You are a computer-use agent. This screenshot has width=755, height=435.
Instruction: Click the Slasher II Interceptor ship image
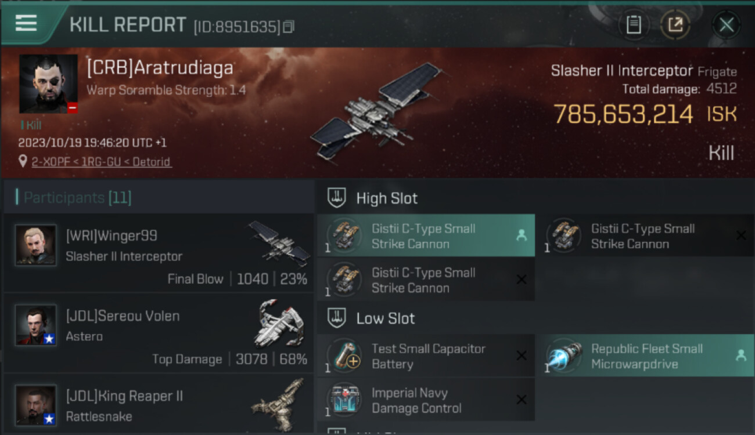pos(376,110)
